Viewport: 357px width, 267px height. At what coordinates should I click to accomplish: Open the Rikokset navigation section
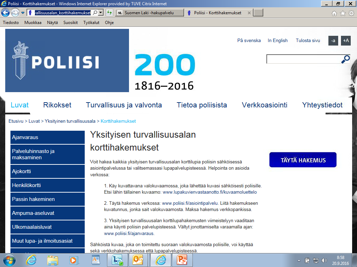pyautogui.click(x=57, y=105)
